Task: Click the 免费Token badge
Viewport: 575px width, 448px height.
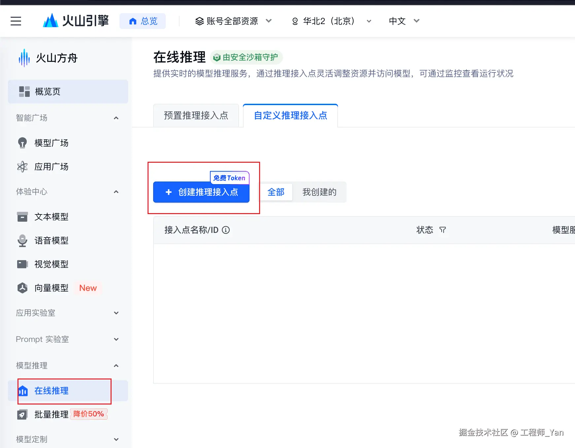Action: (x=230, y=178)
